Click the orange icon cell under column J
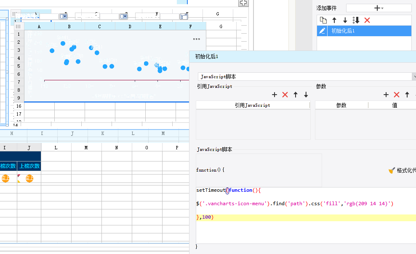 (x=29, y=179)
